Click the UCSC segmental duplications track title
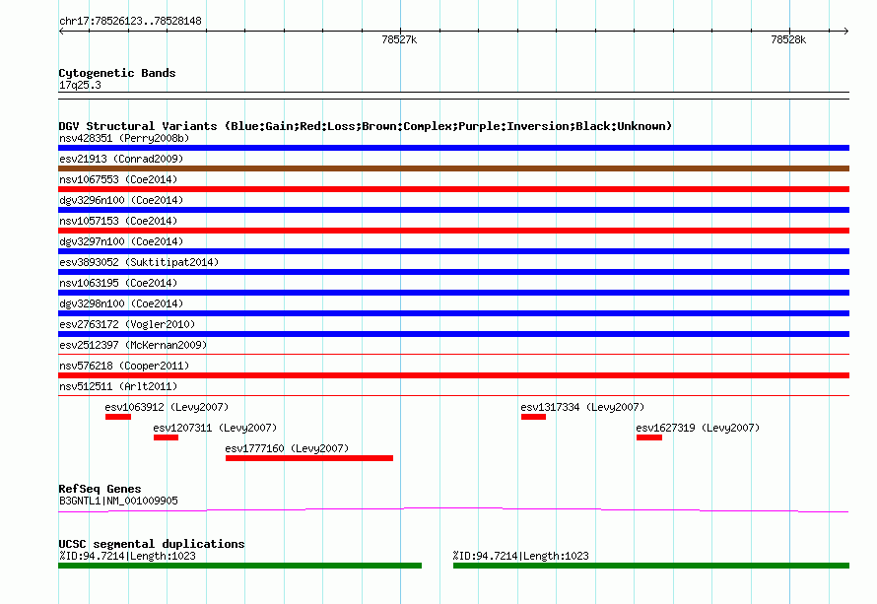This screenshot has width=877, height=604. point(152,544)
